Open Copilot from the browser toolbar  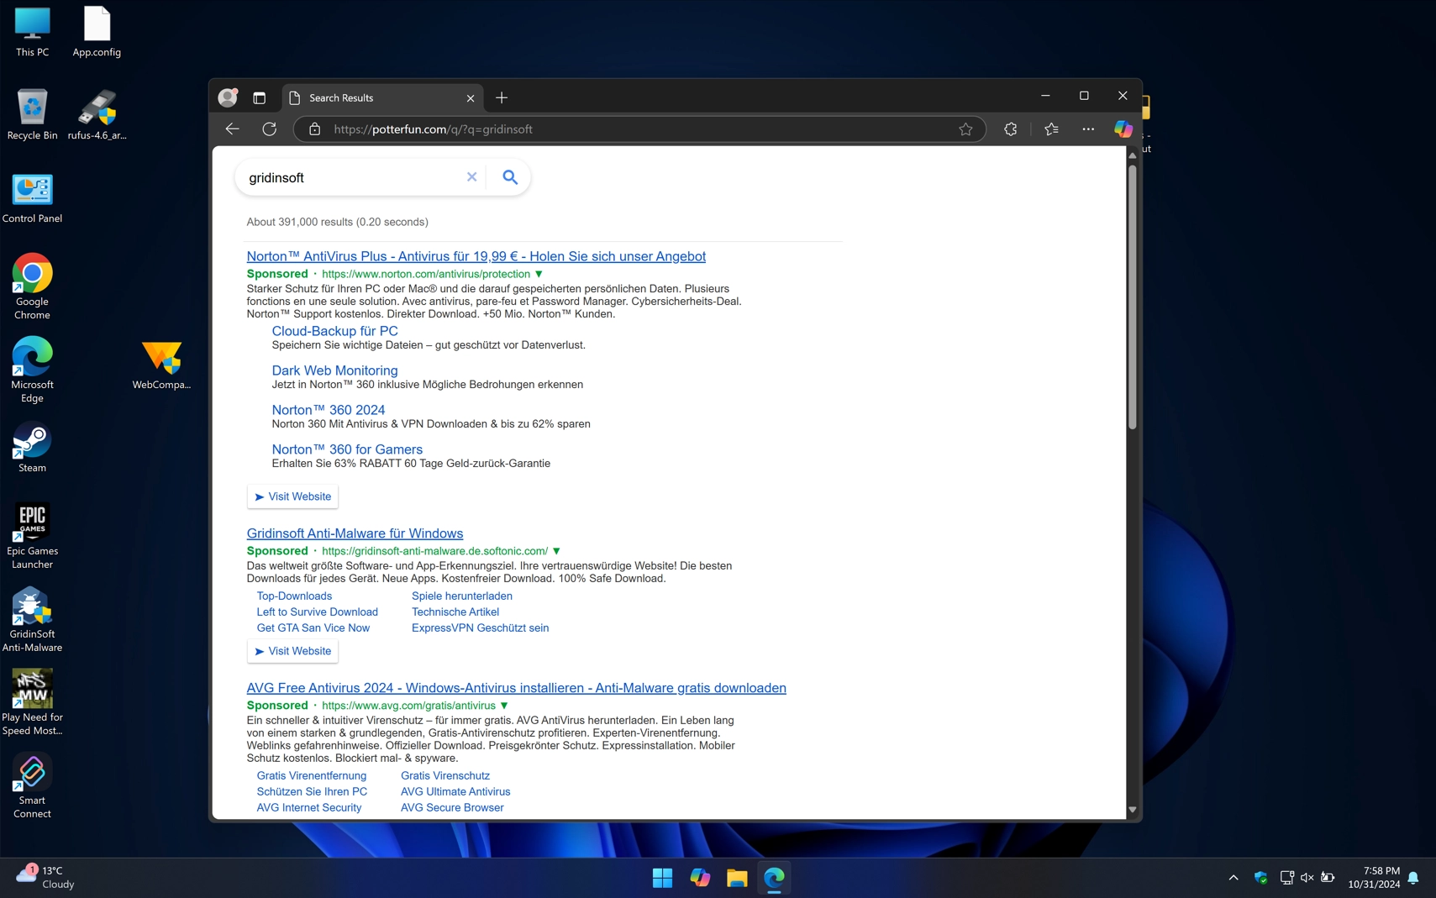pos(1123,129)
